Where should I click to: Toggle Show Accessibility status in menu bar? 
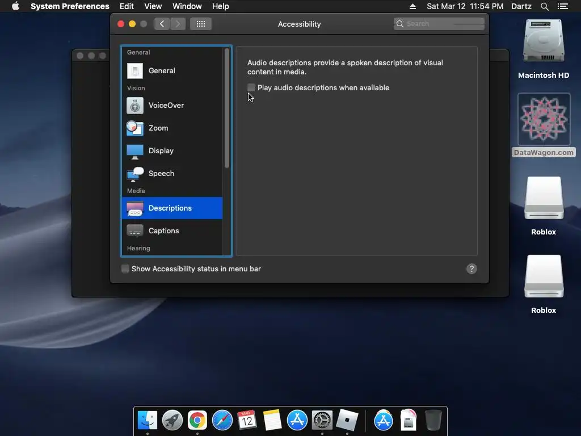coord(125,269)
